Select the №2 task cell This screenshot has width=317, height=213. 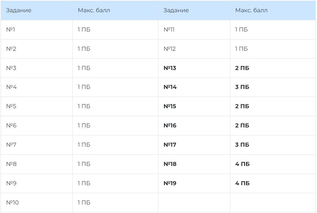coord(11,49)
